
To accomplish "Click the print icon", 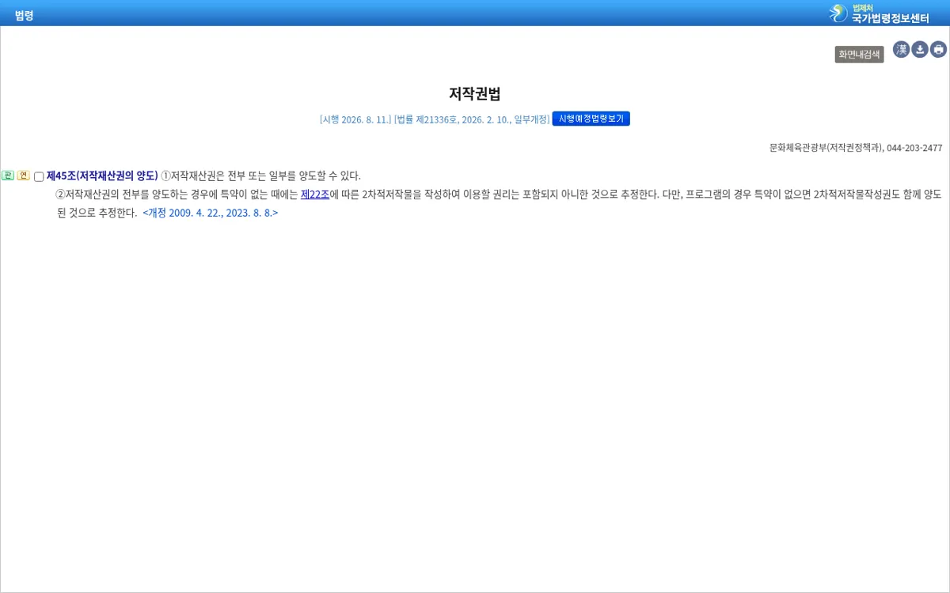I will pyautogui.click(x=938, y=50).
